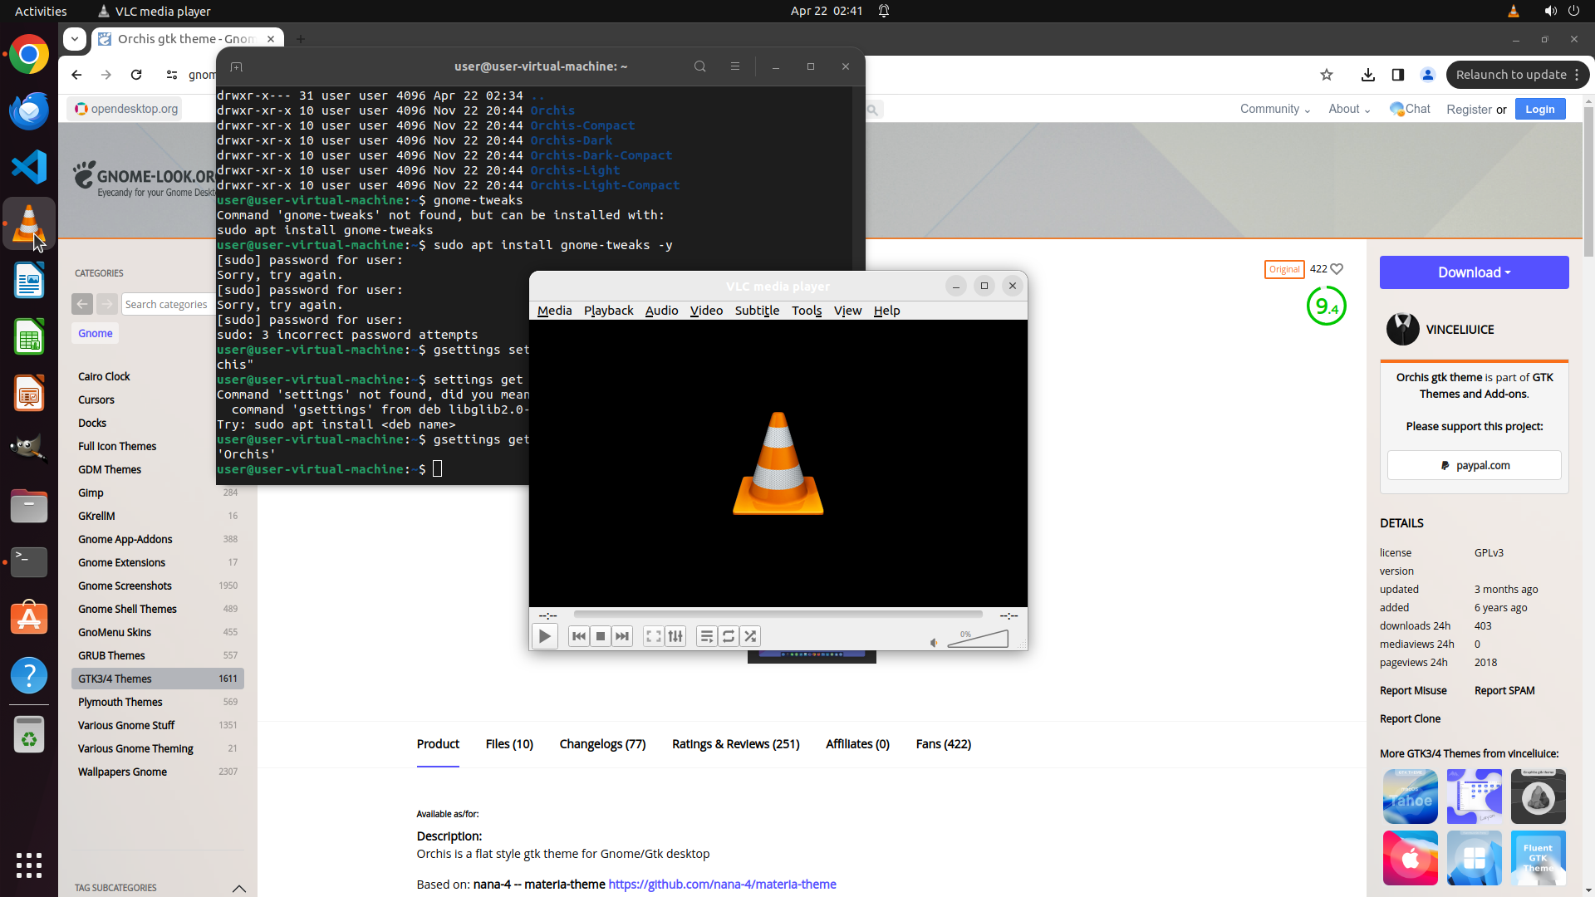Switch to Changelogs (77) tab
1595x897 pixels.
pyautogui.click(x=602, y=744)
